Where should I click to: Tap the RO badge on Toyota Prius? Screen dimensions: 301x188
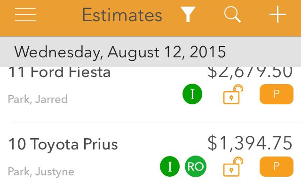(x=196, y=166)
